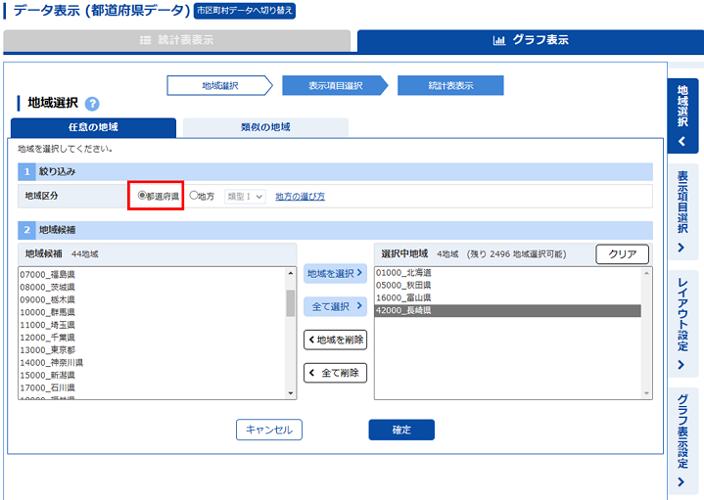Viewport: 704px width, 500px height.
Task: Open the 類型Ⅰ dropdown
Action: (x=245, y=197)
